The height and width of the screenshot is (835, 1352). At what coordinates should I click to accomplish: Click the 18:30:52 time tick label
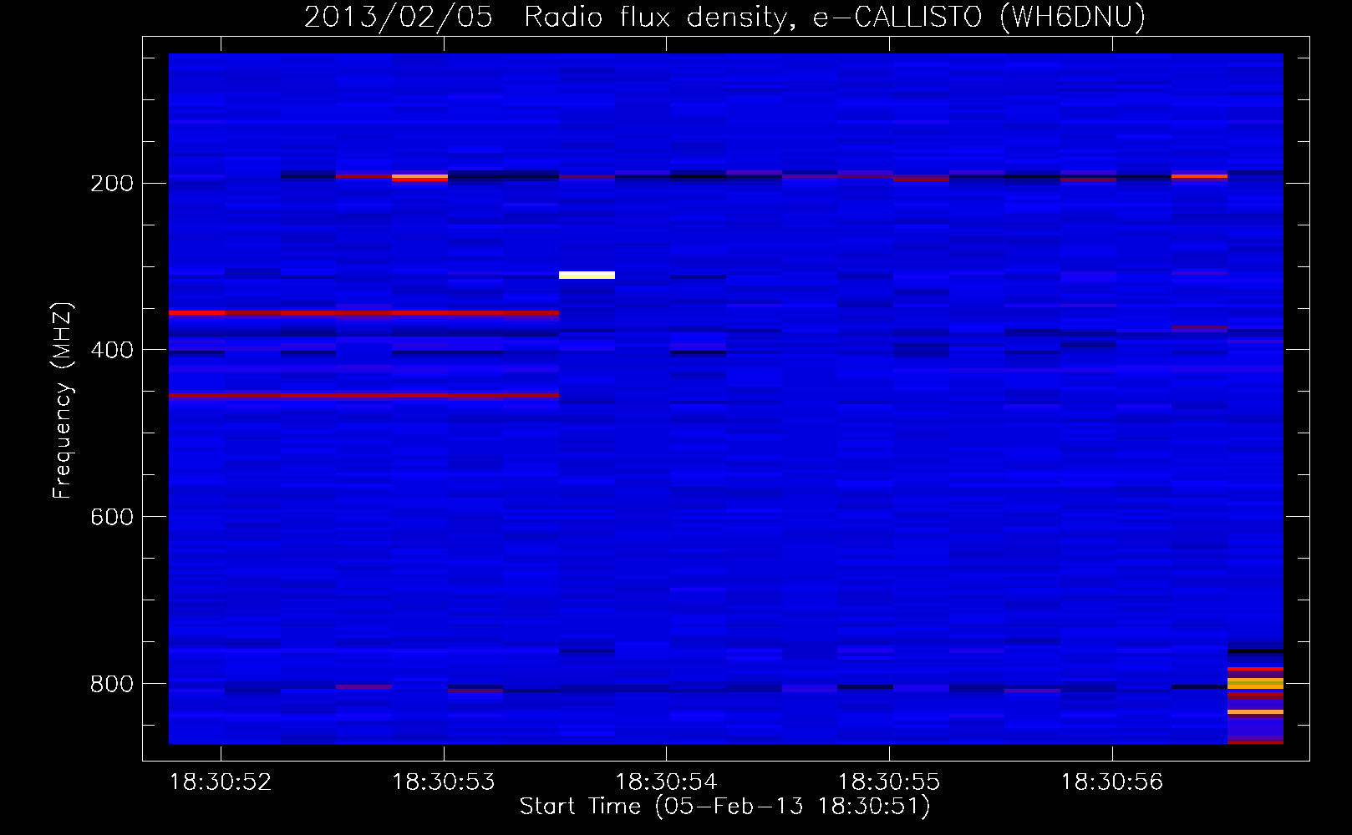221,782
